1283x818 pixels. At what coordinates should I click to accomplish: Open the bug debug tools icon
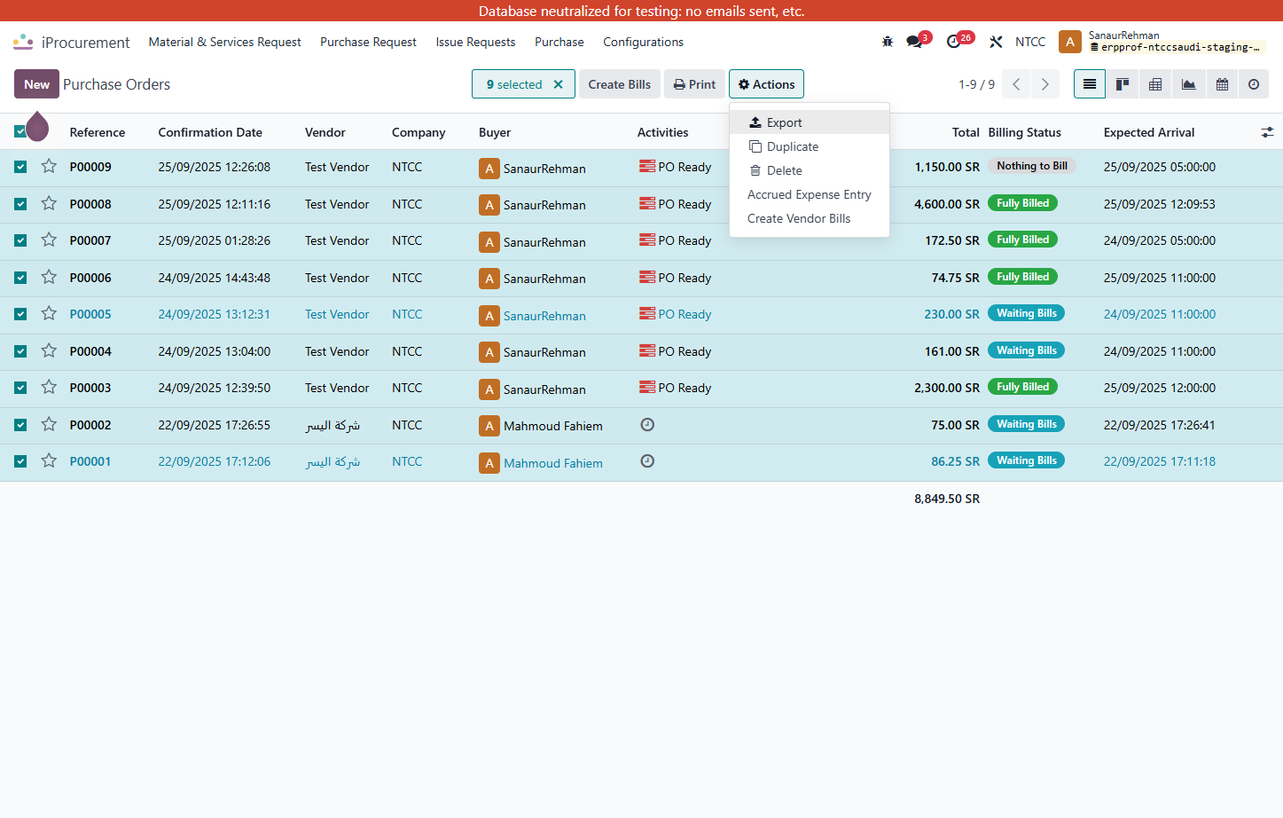(x=888, y=42)
